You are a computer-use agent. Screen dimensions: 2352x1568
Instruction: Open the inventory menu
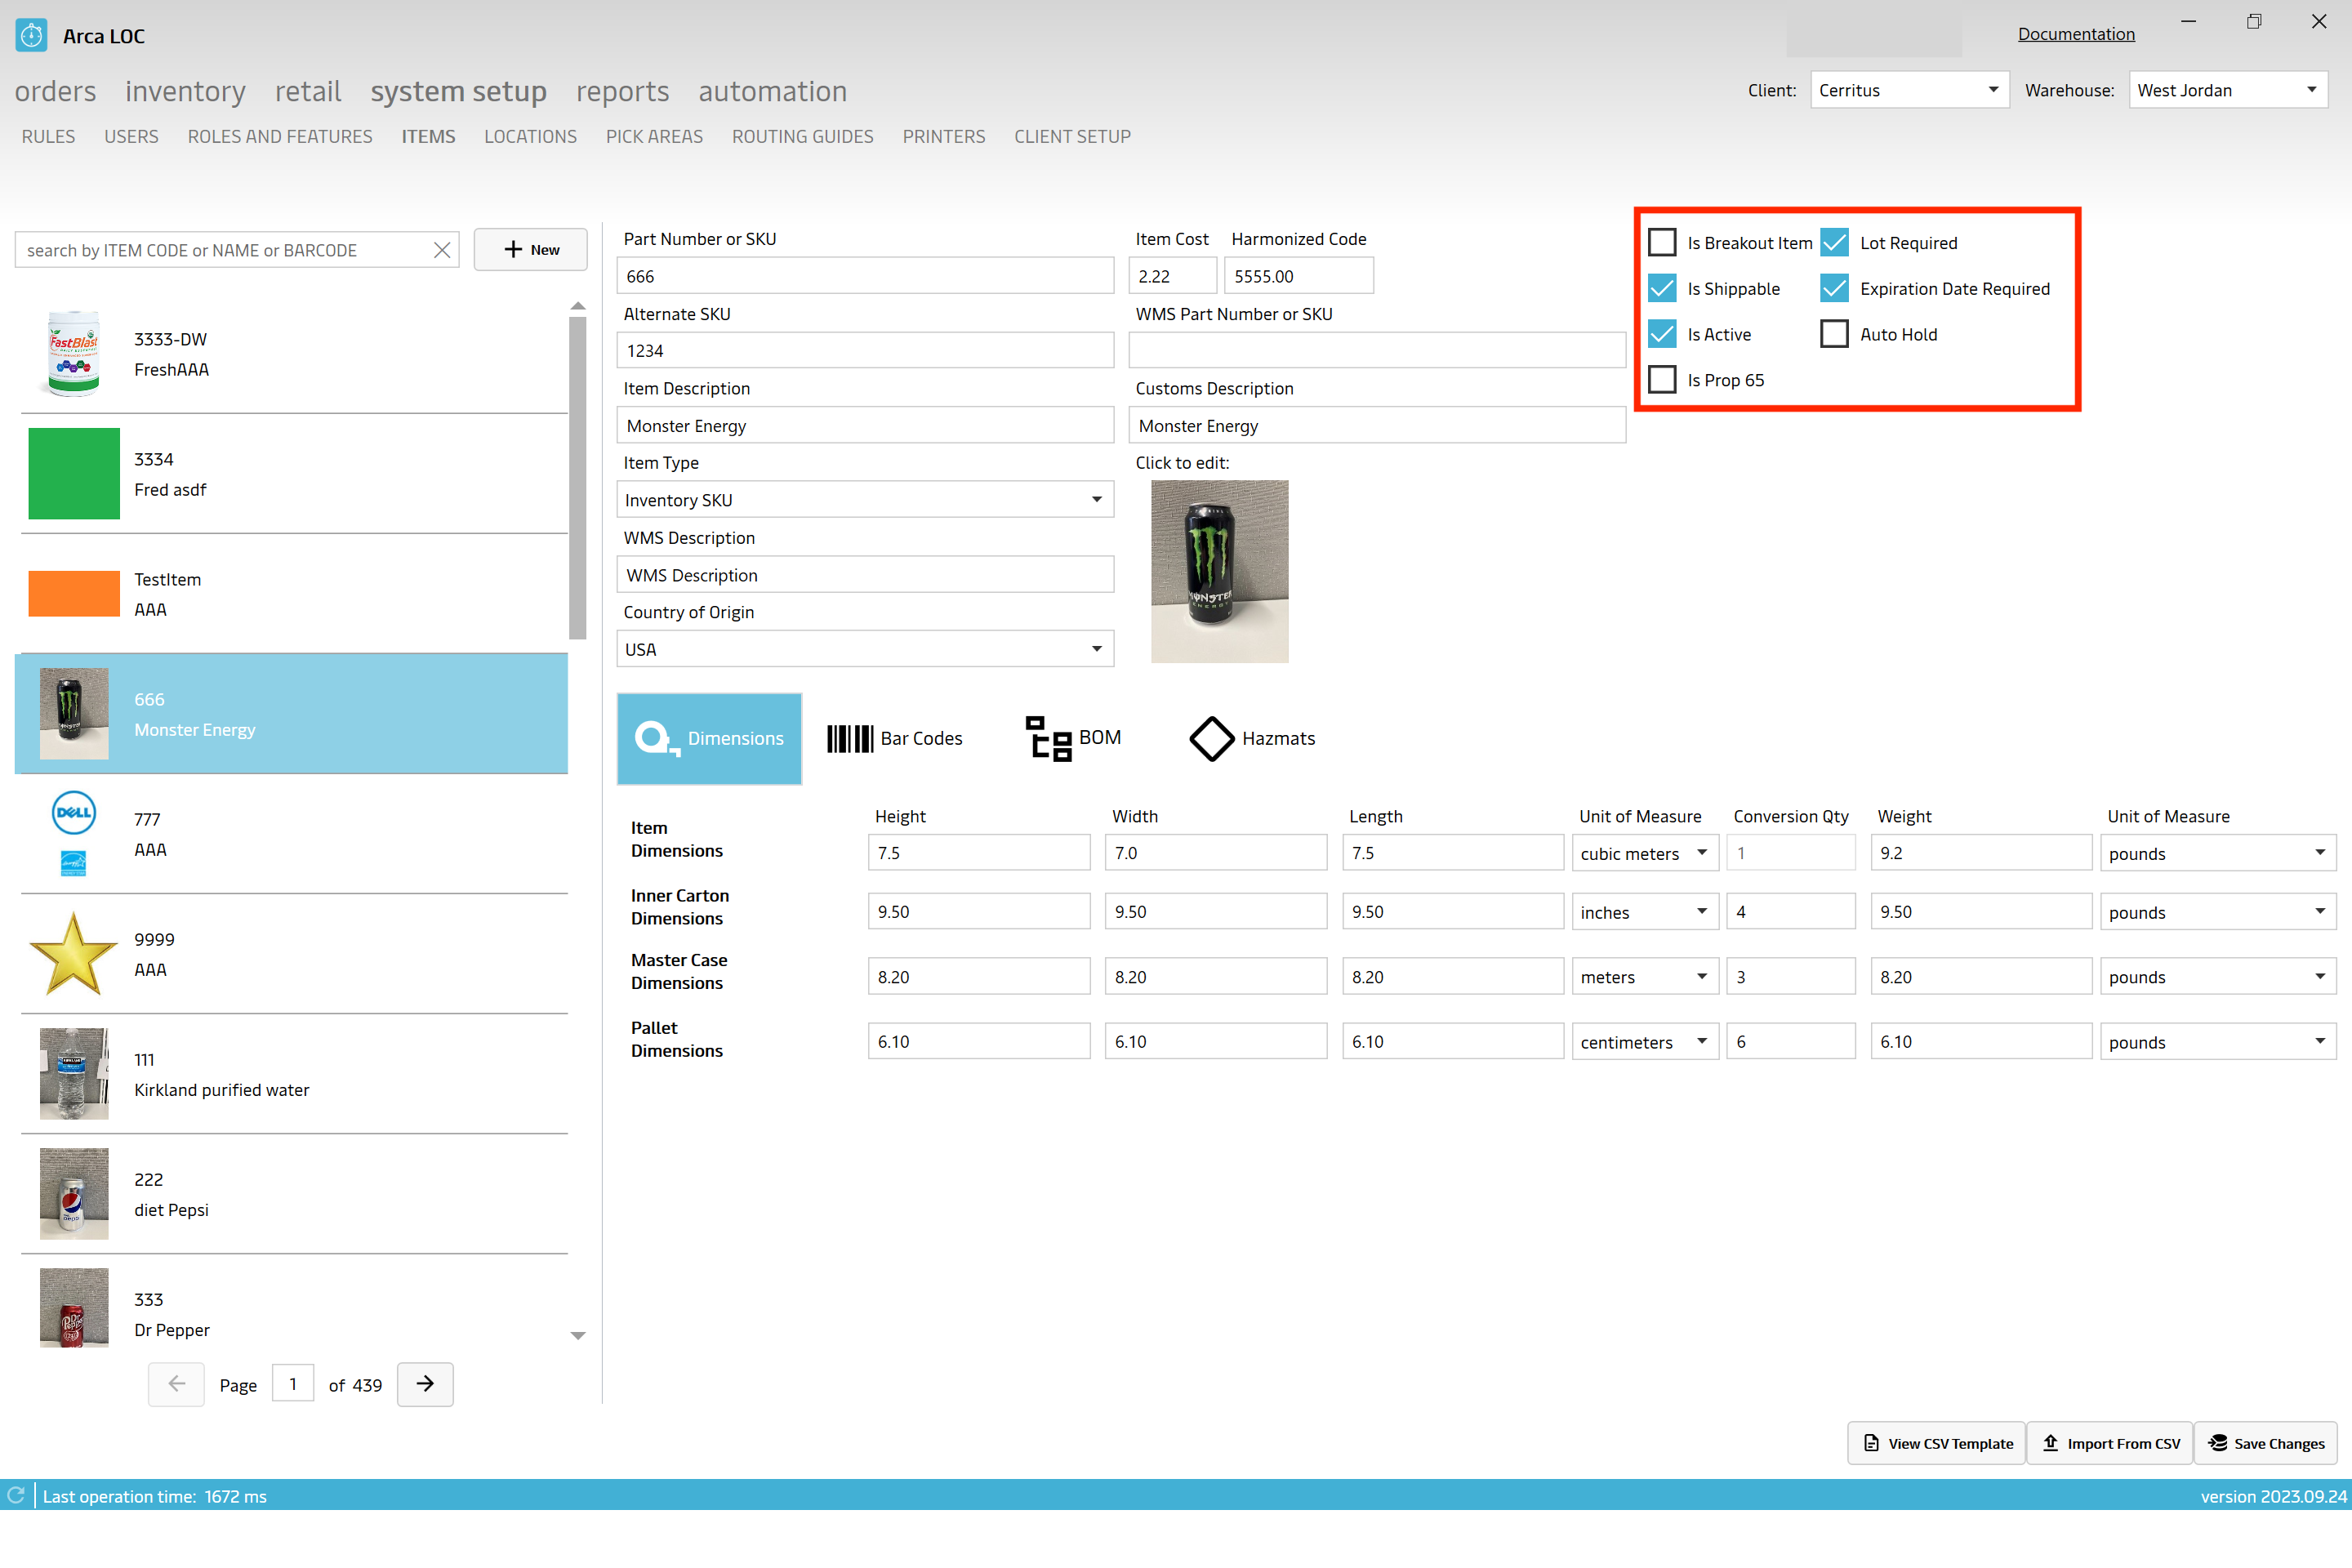[185, 91]
